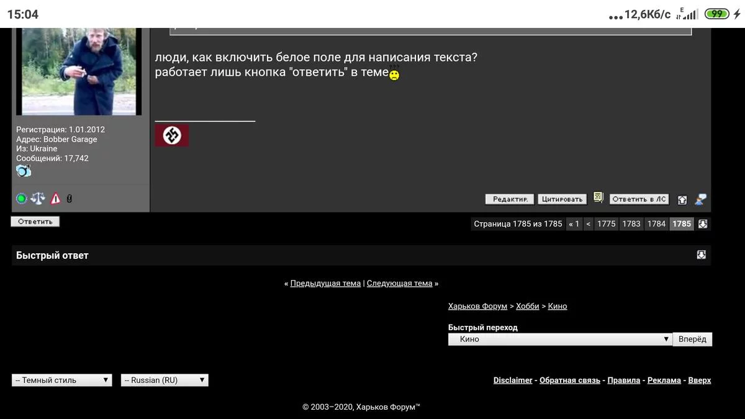Open the Обратная связь footer link
This screenshot has width=745, height=419.
click(570, 380)
